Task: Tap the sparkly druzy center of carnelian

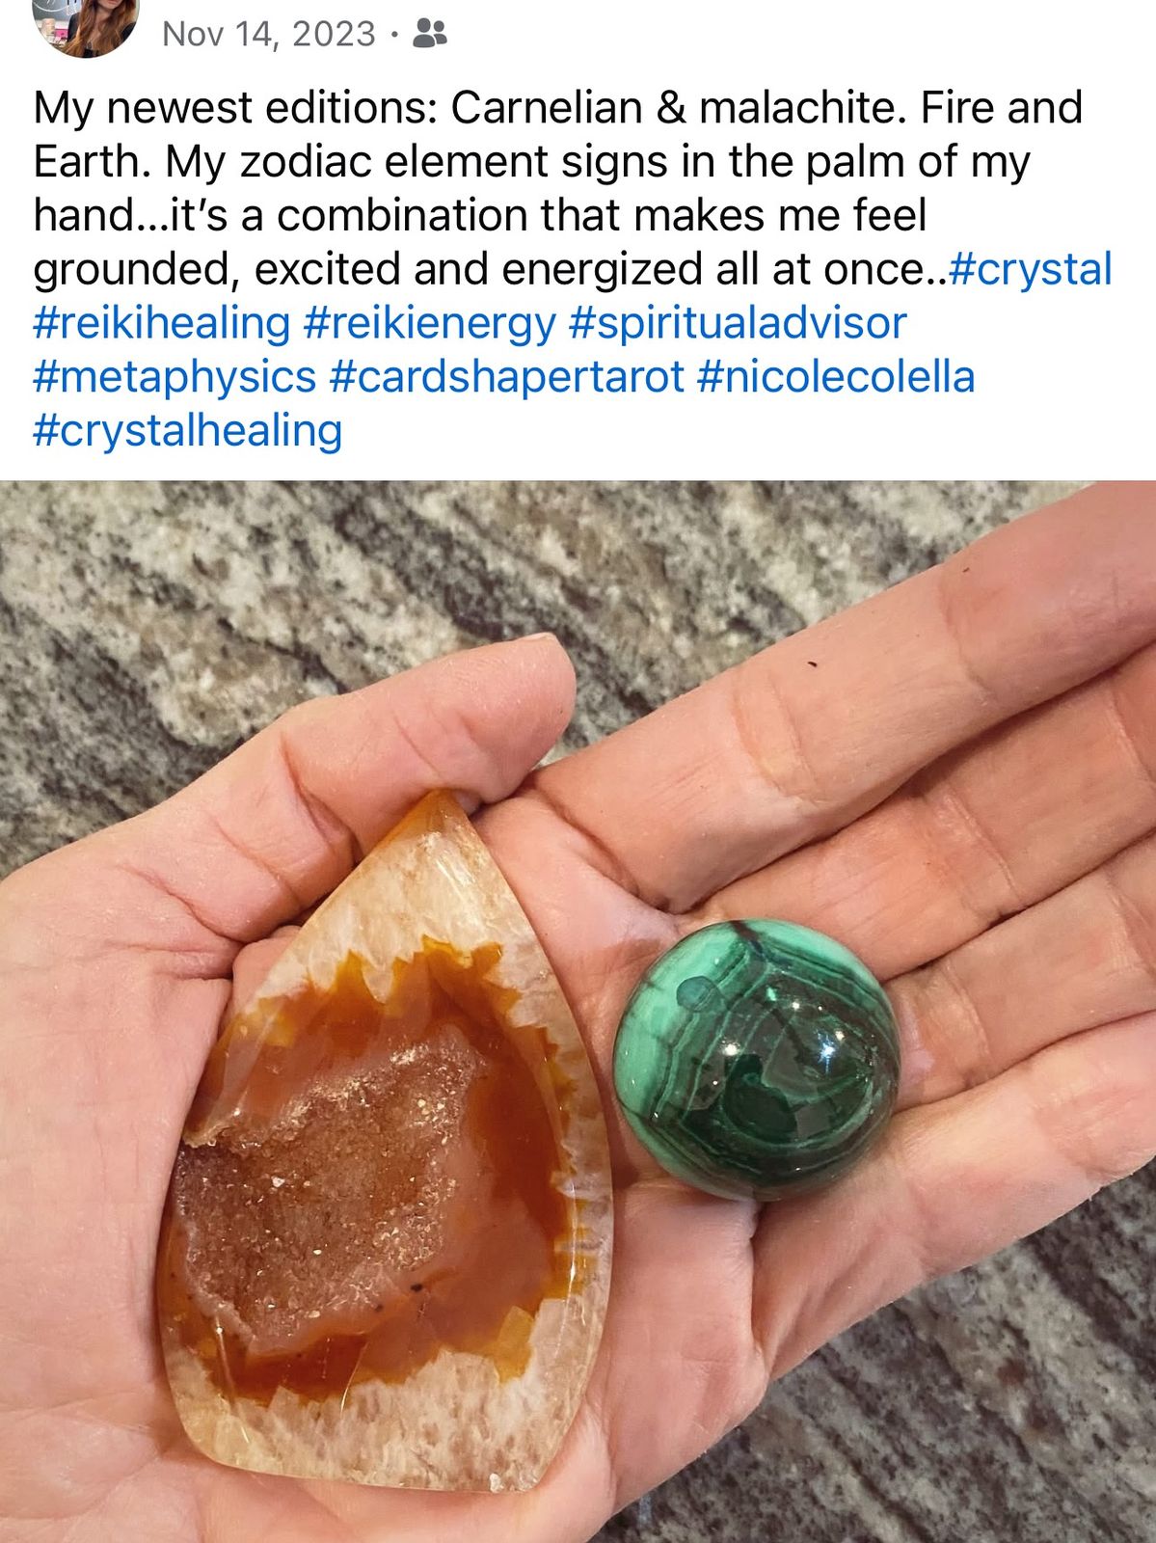Action: 337,1186
